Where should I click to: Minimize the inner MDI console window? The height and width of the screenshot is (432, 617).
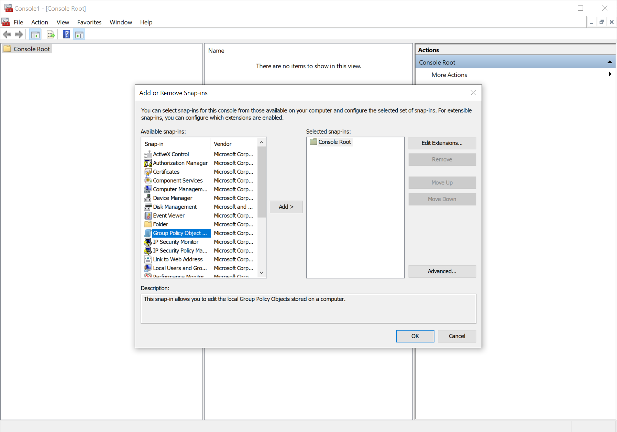tap(592, 22)
